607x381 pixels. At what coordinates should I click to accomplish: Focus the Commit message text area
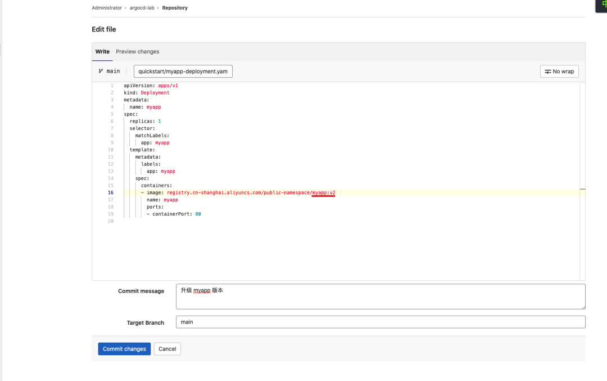coord(380,296)
